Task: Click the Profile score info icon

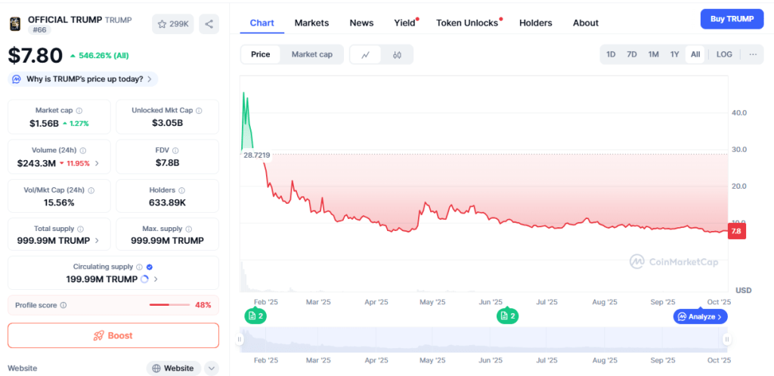Action: [x=63, y=305]
